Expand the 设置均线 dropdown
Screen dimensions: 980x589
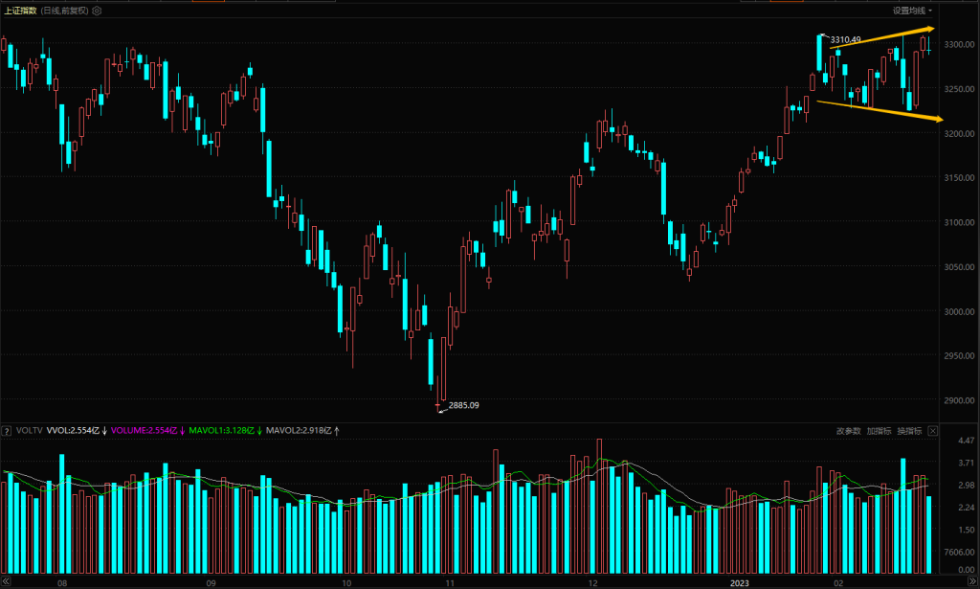coord(912,11)
